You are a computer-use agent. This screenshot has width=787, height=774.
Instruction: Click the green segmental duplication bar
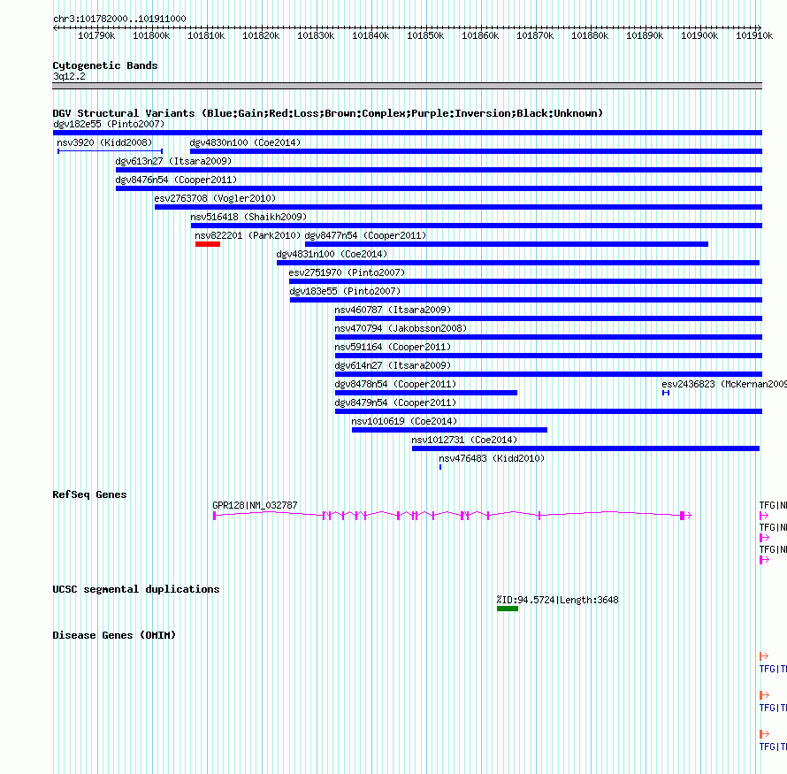pyautogui.click(x=508, y=609)
